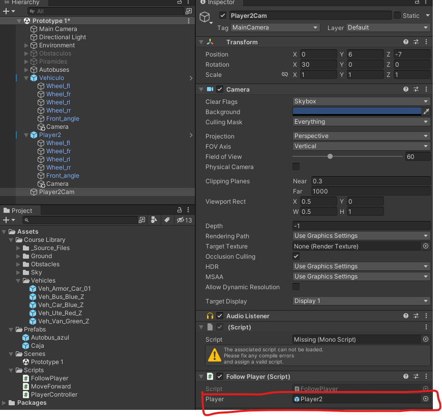Click the GameObject cube icon in Inspector
Screen dimensions: 442x417
pos(205,17)
